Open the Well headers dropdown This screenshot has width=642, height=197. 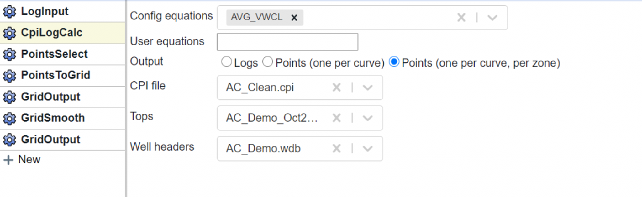(x=367, y=148)
